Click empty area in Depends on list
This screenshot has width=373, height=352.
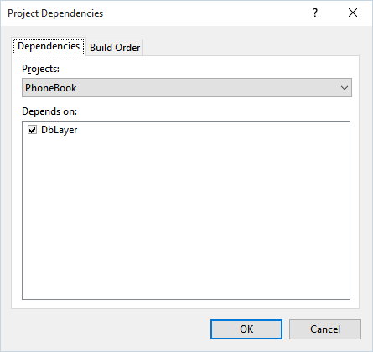[186, 218]
